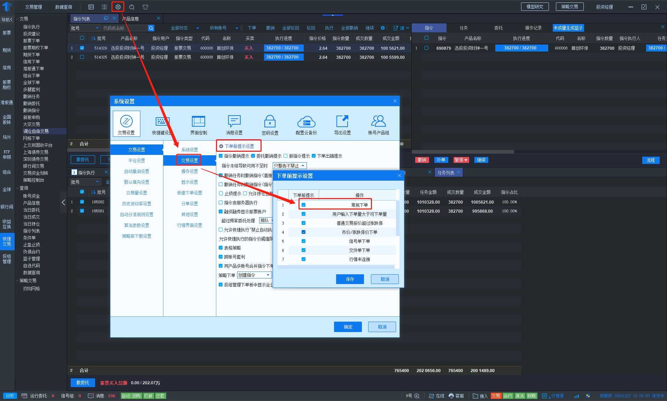Toggle 行情未连接 checkbox
This screenshot has height=401, width=667.
coord(303,259)
